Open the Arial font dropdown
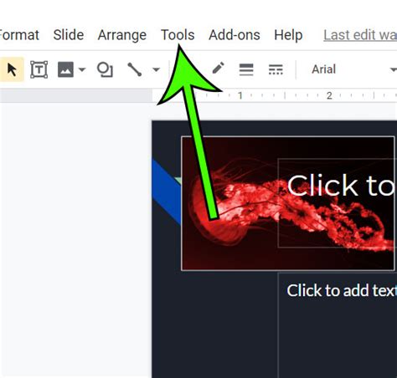This screenshot has width=397, height=378. [x=354, y=69]
